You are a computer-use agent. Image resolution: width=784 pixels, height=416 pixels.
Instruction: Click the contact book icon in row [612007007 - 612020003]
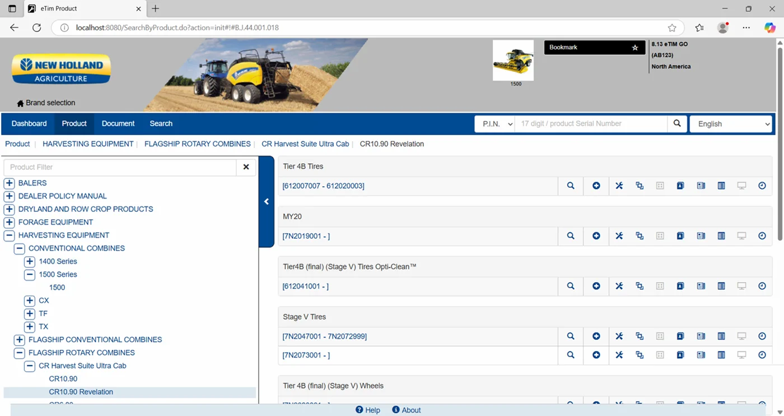680,186
